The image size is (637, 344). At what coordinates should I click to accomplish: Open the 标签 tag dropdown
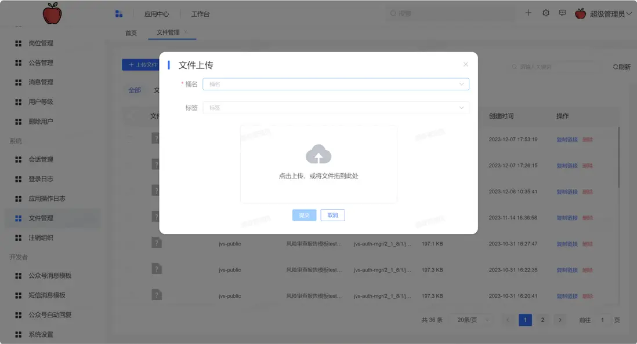335,107
